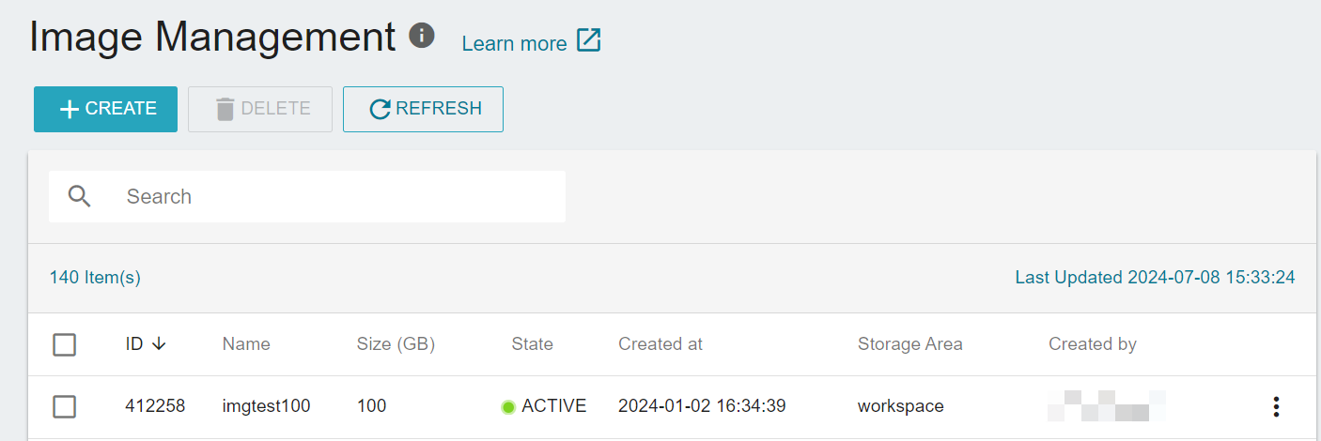Sort by Size (GB) column header
Viewport: 1321px width, 441px height.
pyautogui.click(x=396, y=344)
